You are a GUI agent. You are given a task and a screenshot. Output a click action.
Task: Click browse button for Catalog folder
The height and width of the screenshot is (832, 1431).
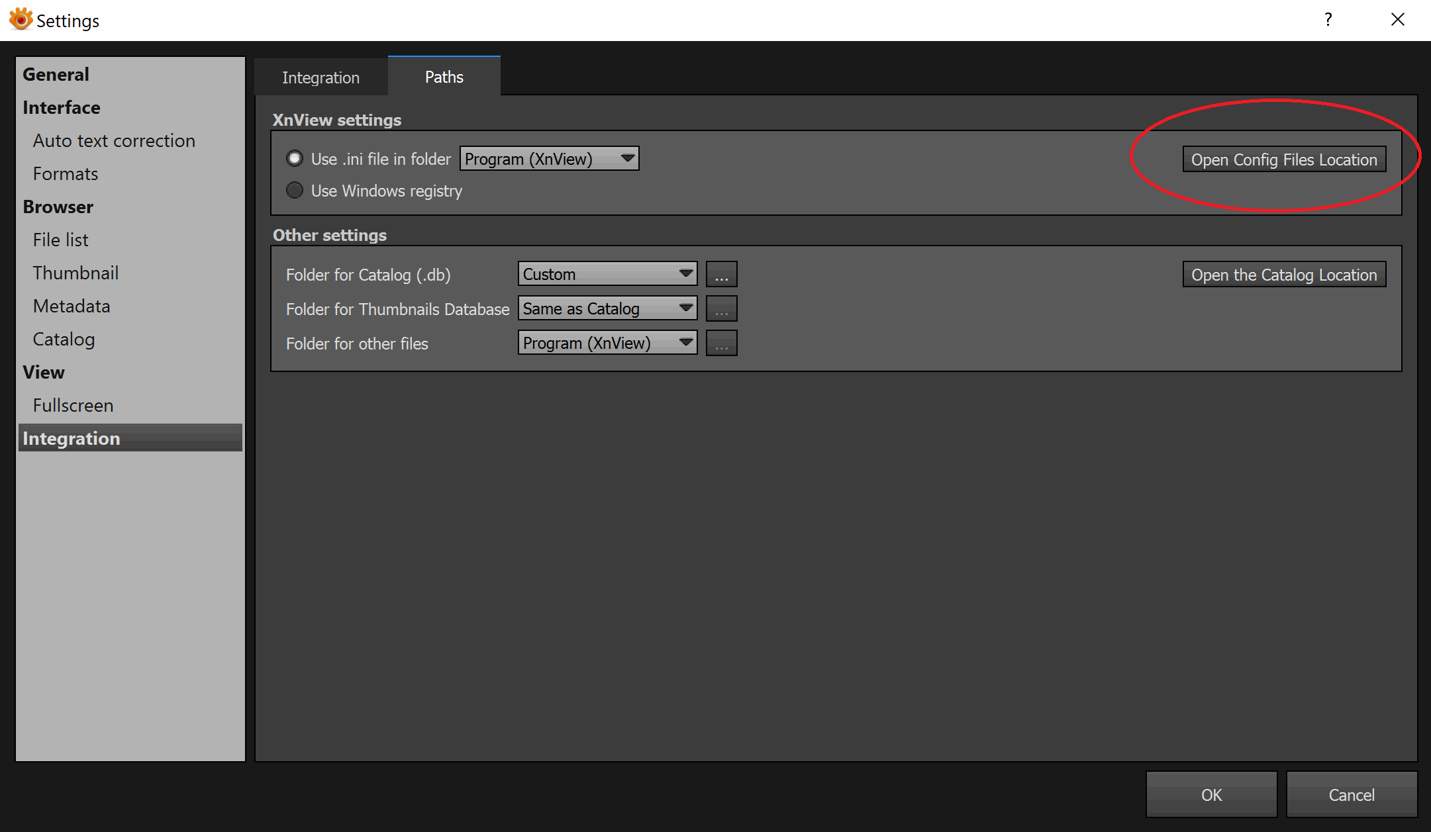721,274
